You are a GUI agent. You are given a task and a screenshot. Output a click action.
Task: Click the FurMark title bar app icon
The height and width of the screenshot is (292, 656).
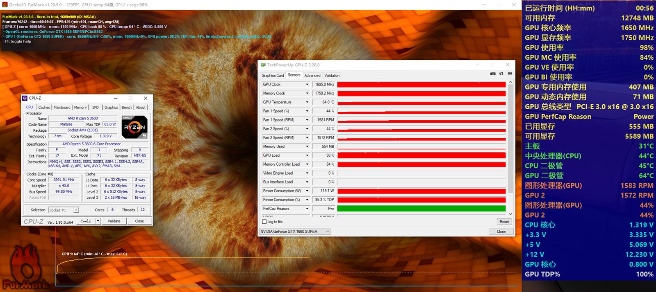point(5,4)
